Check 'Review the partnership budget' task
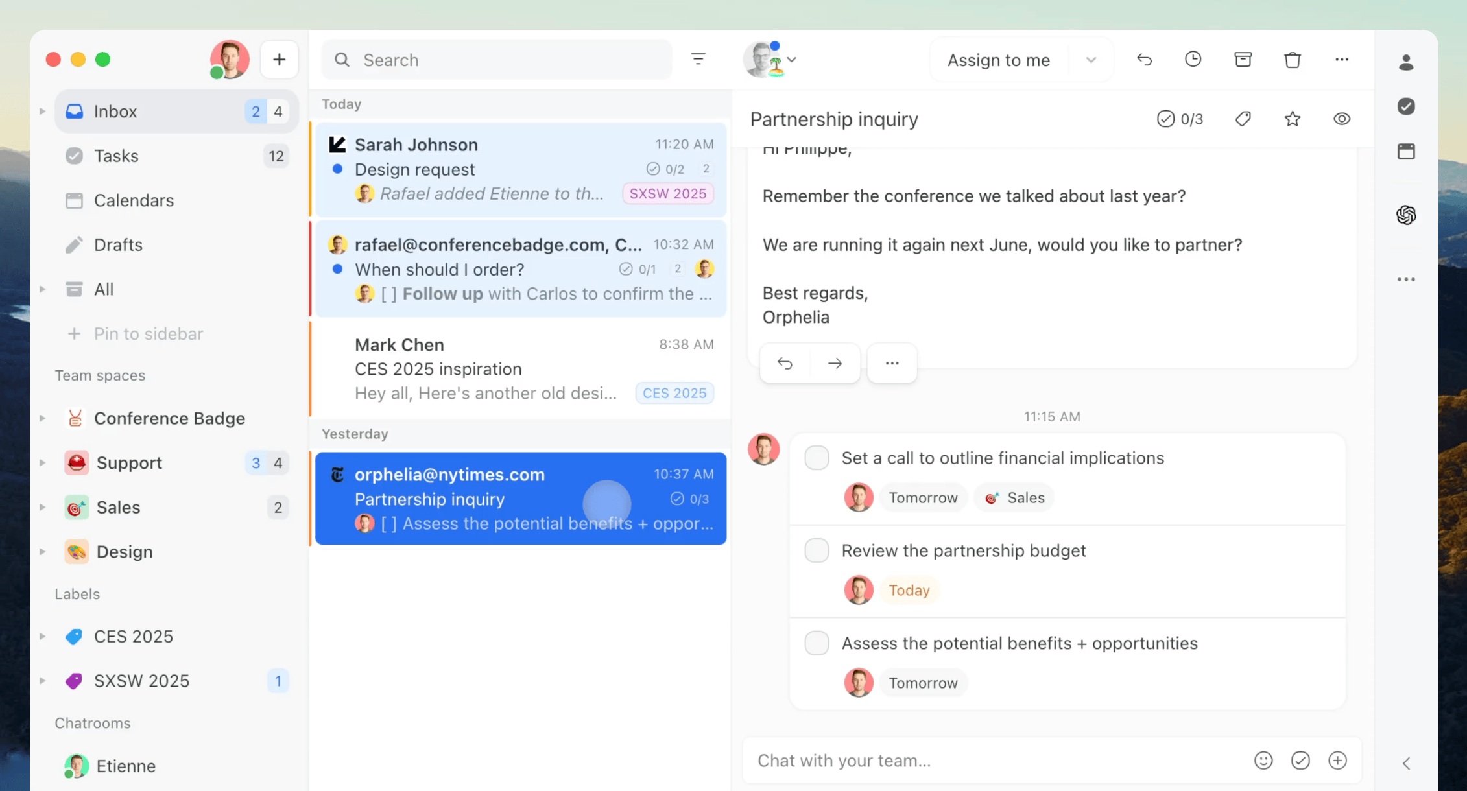This screenshot has width=1467, height=791. point(817,550)
